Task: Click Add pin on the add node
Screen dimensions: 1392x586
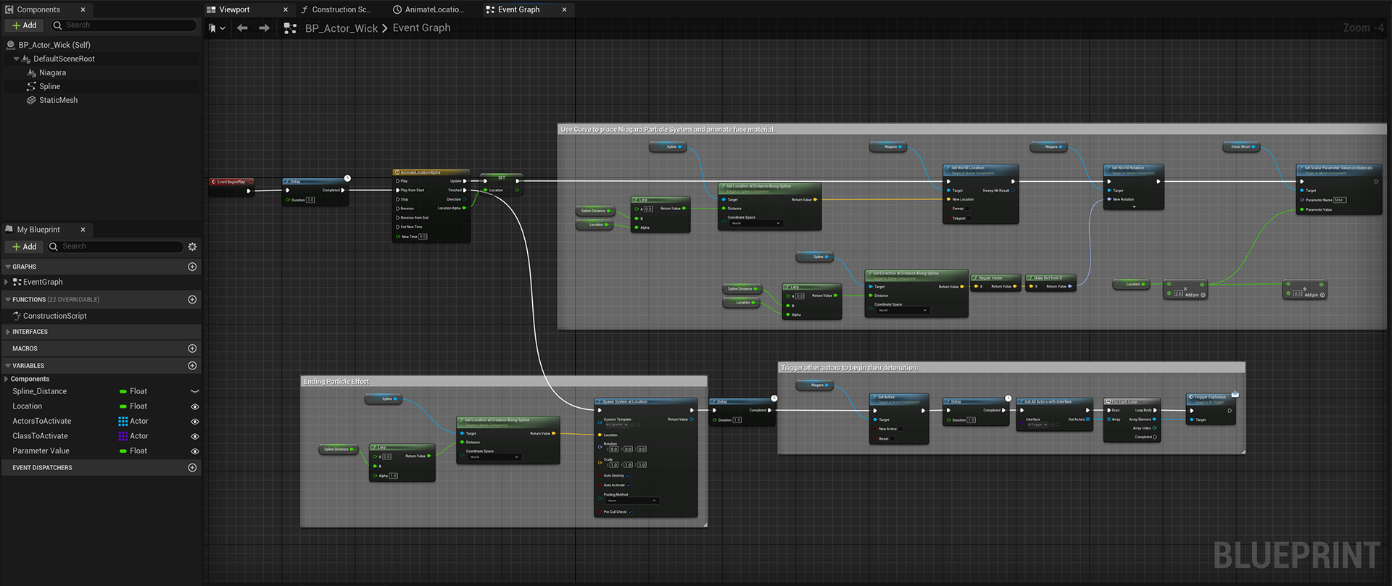Action: pos(1314,295)
